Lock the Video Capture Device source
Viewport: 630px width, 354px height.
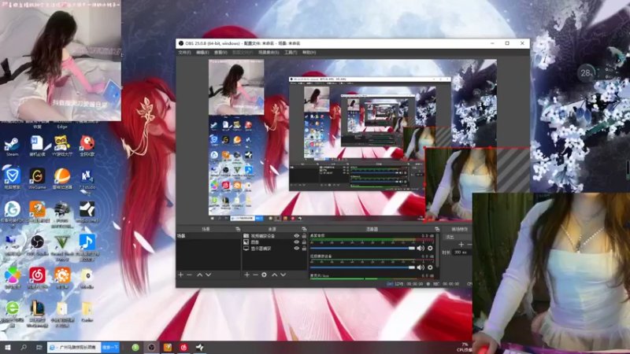click(304, 236)
